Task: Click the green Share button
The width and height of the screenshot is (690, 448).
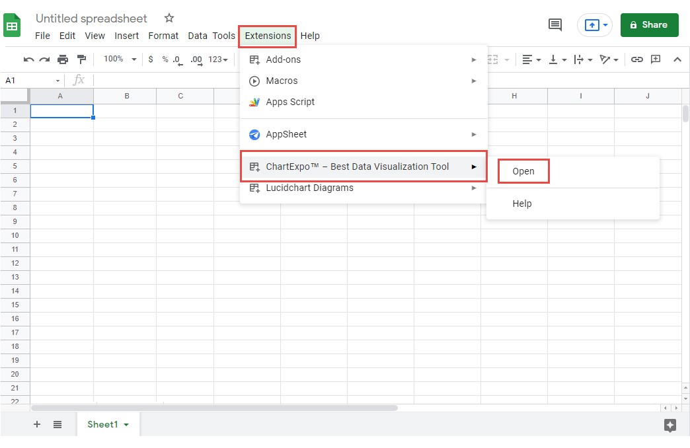Action: pyautogui.click(x=649, y=25)
